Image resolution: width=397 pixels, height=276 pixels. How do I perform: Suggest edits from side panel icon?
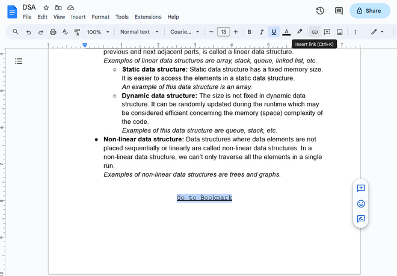coord(361,219)
